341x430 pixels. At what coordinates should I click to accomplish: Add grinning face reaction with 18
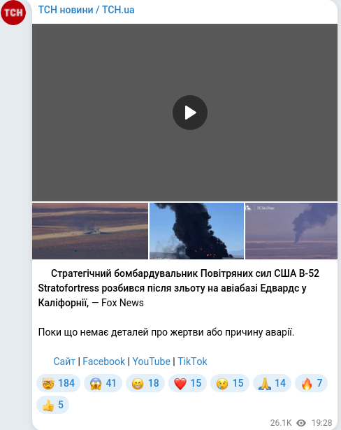click(145, 383)
